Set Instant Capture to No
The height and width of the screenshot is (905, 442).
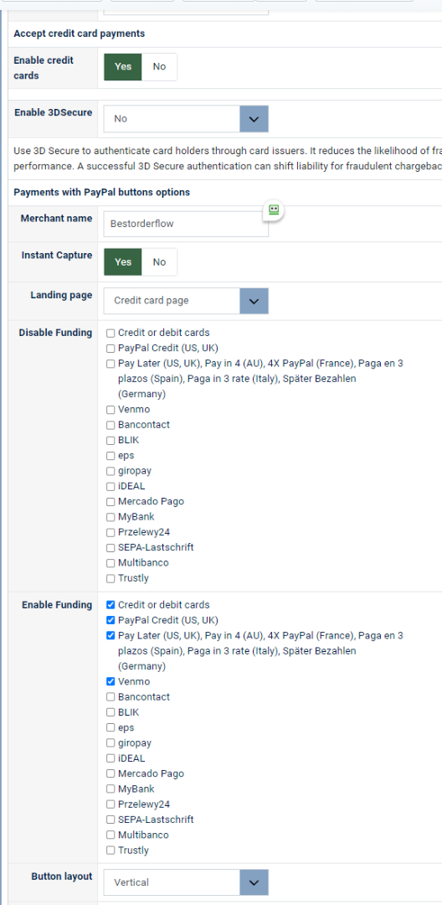pos(159,262)
